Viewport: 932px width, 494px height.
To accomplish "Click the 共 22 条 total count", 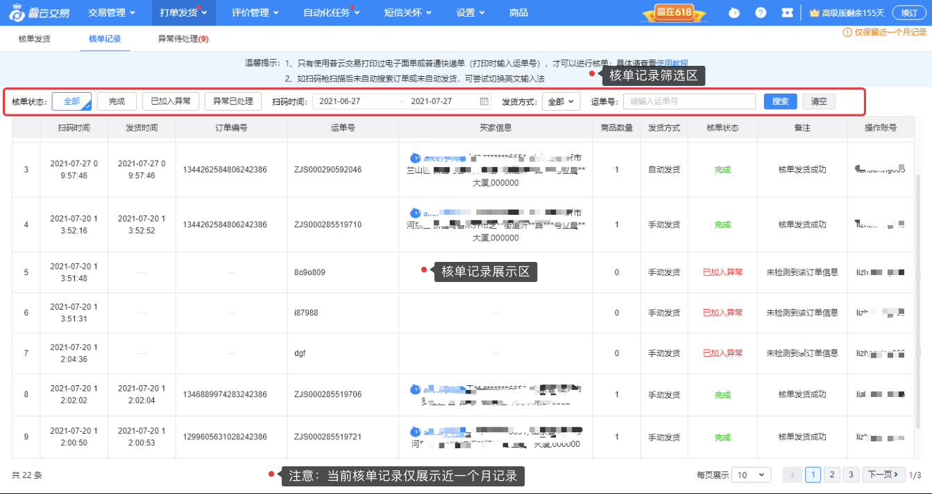I will coord(27,475).
